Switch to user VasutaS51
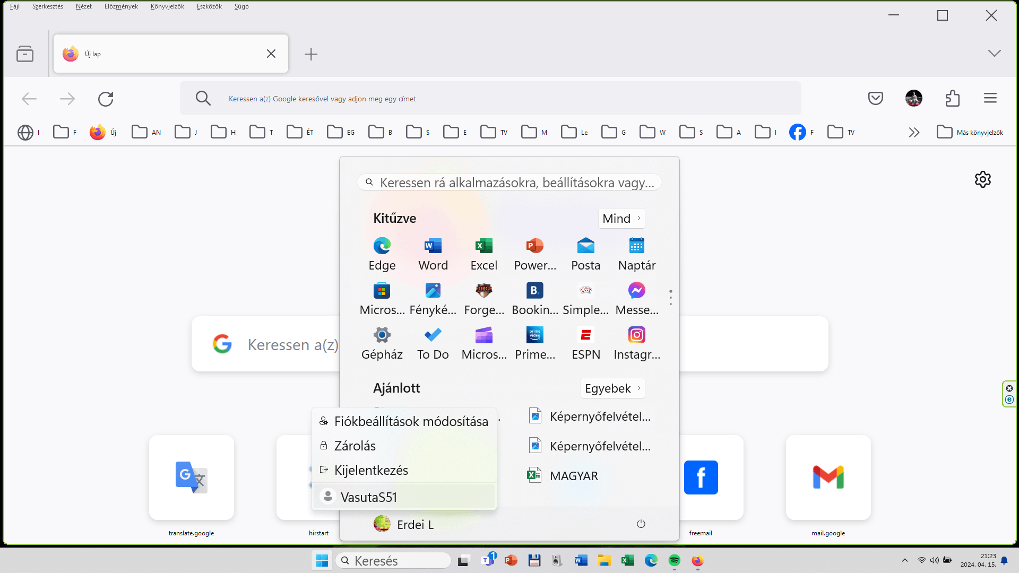This screenshot has width=1019, height=573. click(x=368, y=497)
